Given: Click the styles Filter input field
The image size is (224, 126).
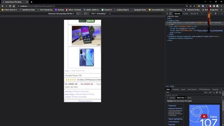Looking at the screenshot, I should pos(184,92).
